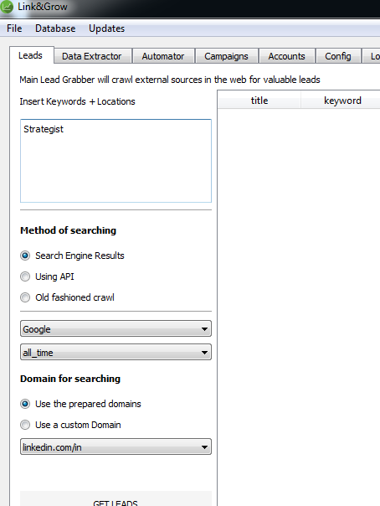
Task: Choose the Using API search method
Action: (25, 276)
